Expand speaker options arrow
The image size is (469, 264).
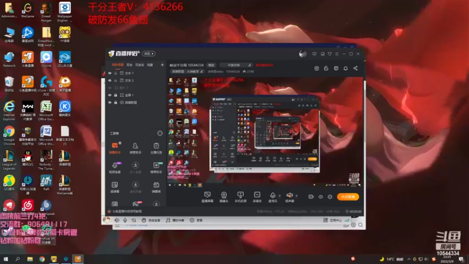[297, 196]
